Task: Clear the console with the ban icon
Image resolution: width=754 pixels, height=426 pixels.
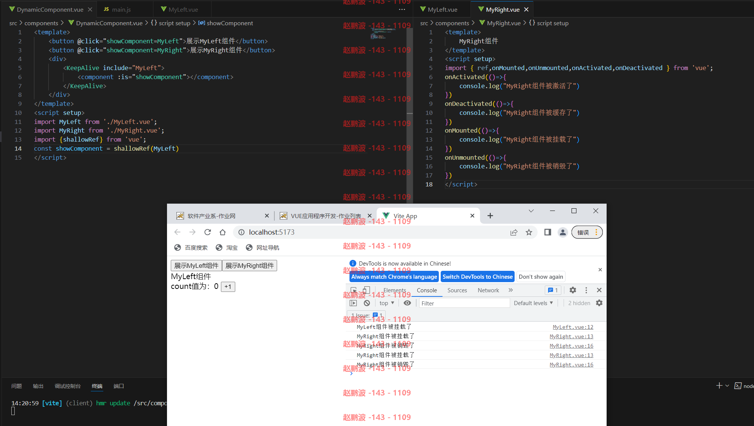Action: [x=367, y=303]
